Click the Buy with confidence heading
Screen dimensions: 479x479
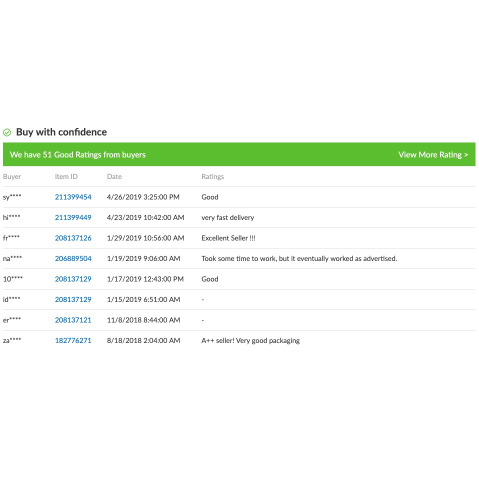[61, 132]
